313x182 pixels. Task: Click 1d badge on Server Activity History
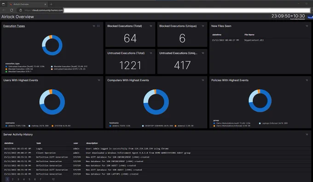(307, 134)
